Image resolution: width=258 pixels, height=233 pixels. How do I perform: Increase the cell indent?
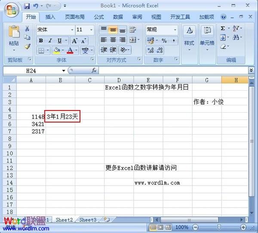pyautogui.click(x=113, y=50)
